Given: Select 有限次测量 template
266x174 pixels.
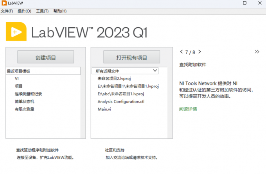Looking at the screenshot, I should (24, 109).
